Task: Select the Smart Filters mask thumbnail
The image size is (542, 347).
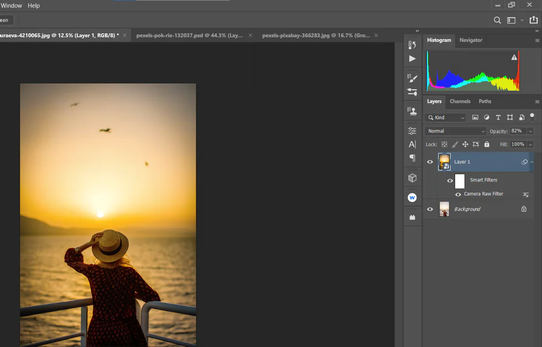Action: (x=460, y=181)
